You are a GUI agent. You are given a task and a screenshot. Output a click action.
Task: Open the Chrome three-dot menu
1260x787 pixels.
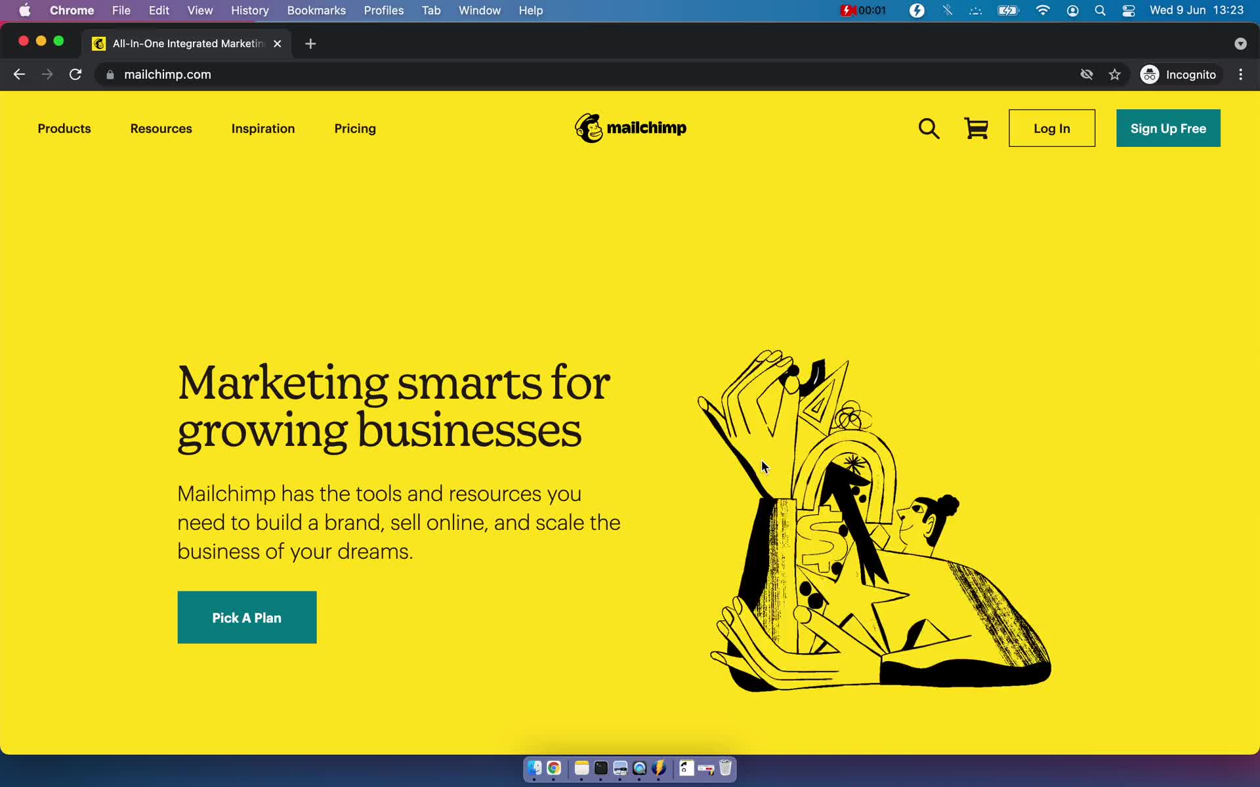(1240, 74)
